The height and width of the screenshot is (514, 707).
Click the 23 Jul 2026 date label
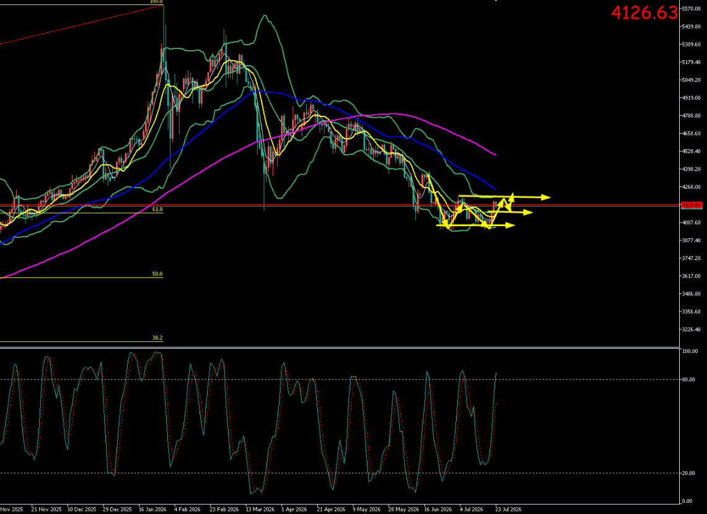[508, 510]
